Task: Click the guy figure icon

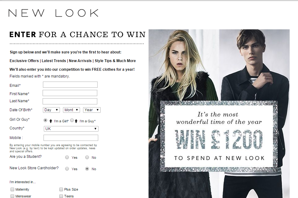Action: 76,121
